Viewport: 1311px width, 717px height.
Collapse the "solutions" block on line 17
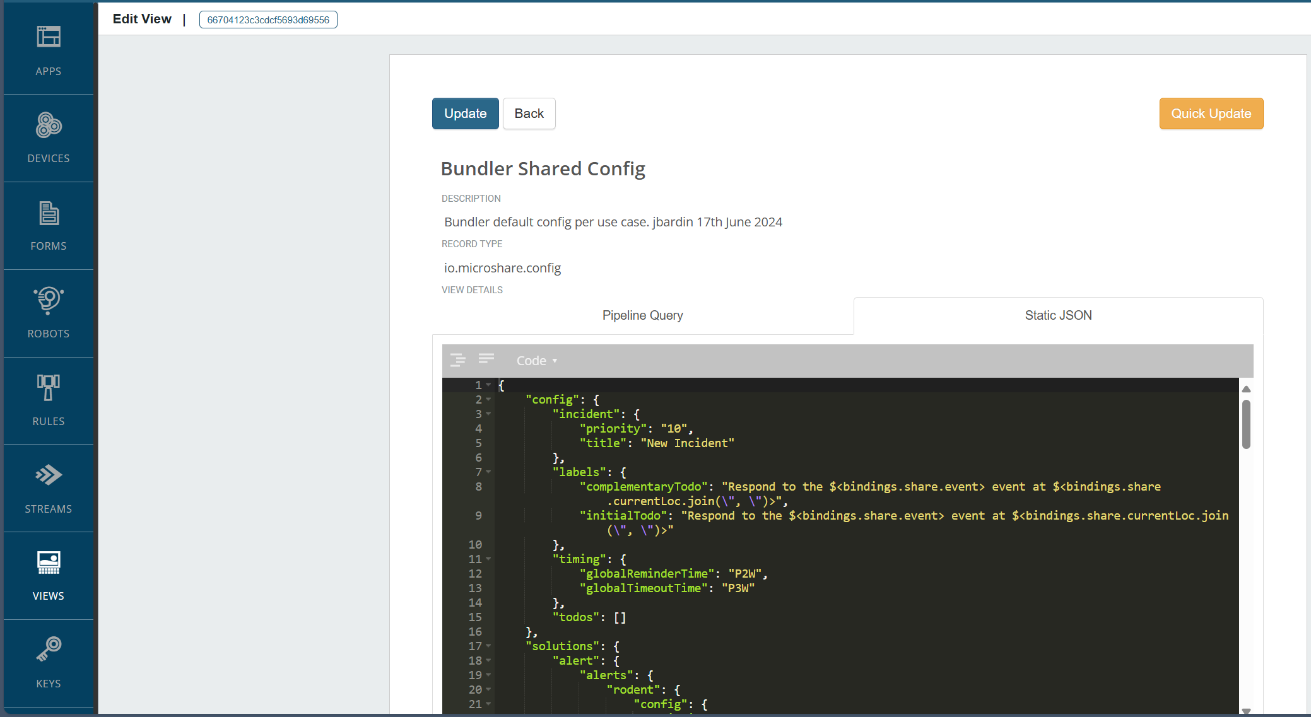click(x=488, y=646)
